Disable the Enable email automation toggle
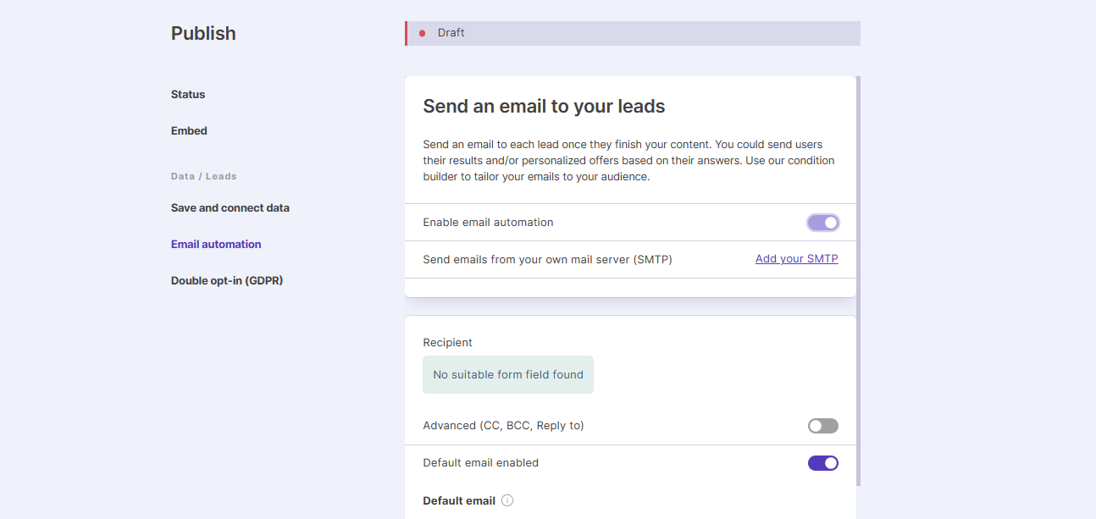 tap(822, 222)
